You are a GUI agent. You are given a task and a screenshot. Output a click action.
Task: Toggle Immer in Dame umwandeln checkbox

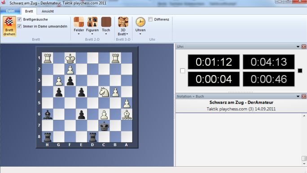point(19,26)
